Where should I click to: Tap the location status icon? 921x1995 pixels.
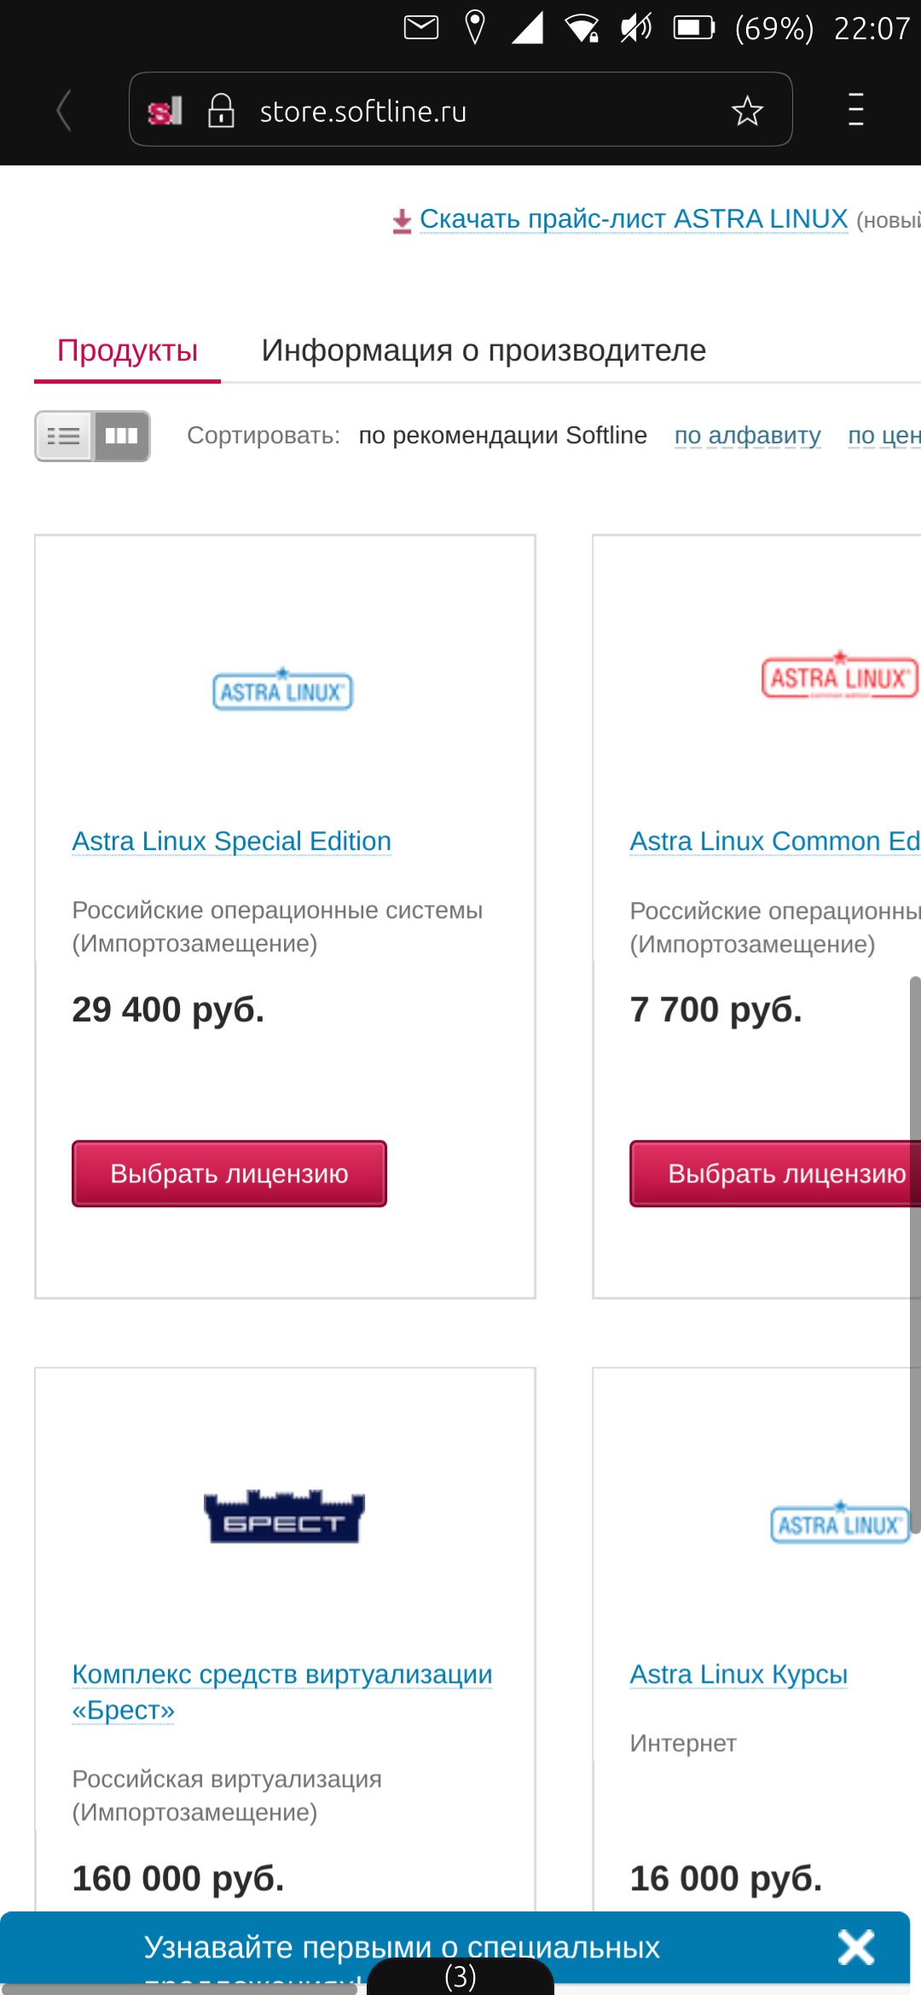pos(475,27)
